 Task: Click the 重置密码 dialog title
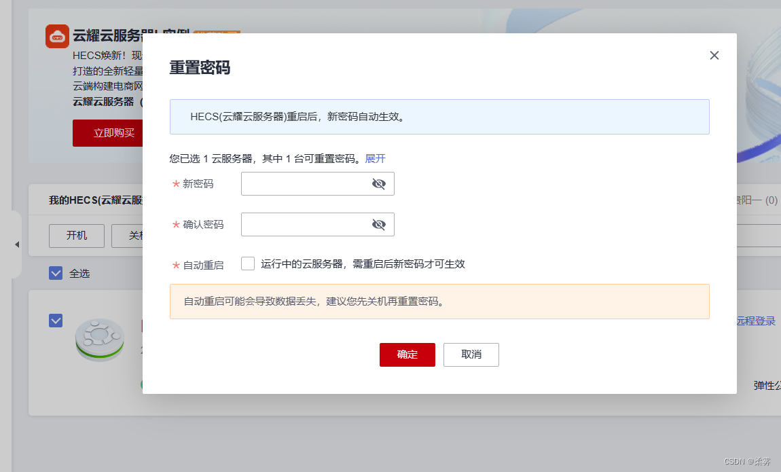pos(200,67)
